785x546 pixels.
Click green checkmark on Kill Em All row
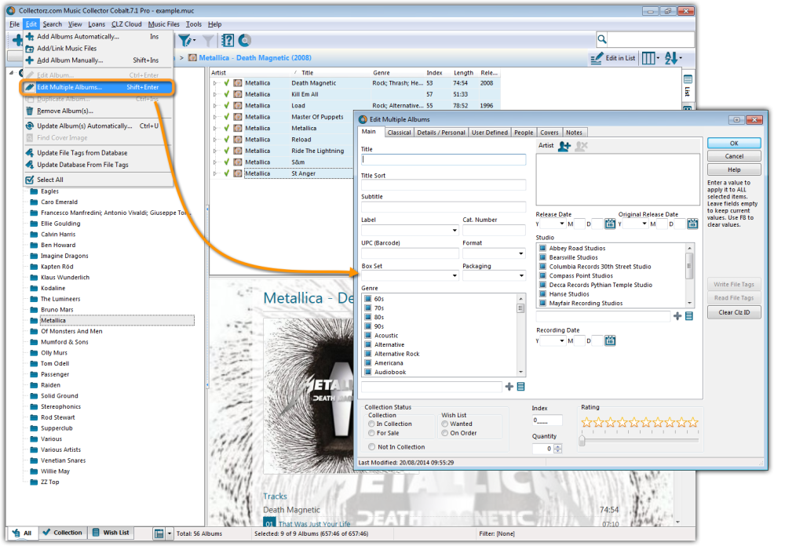coord(227,94)
